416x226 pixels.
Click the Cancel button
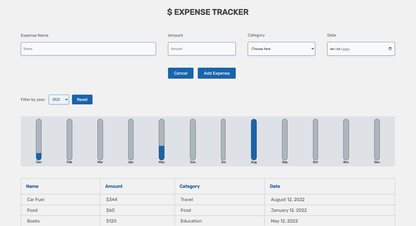pos(180,73)
